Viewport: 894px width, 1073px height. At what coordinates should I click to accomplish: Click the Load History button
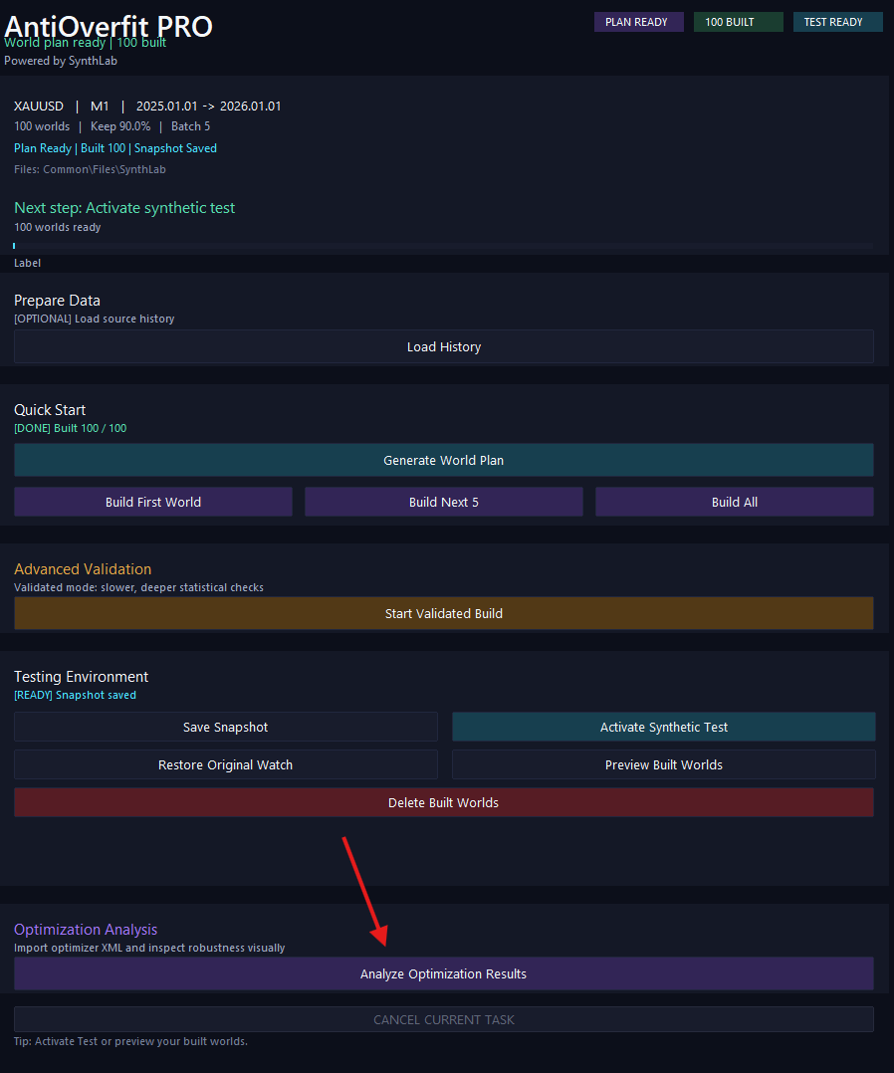click(x=443, y=346)
